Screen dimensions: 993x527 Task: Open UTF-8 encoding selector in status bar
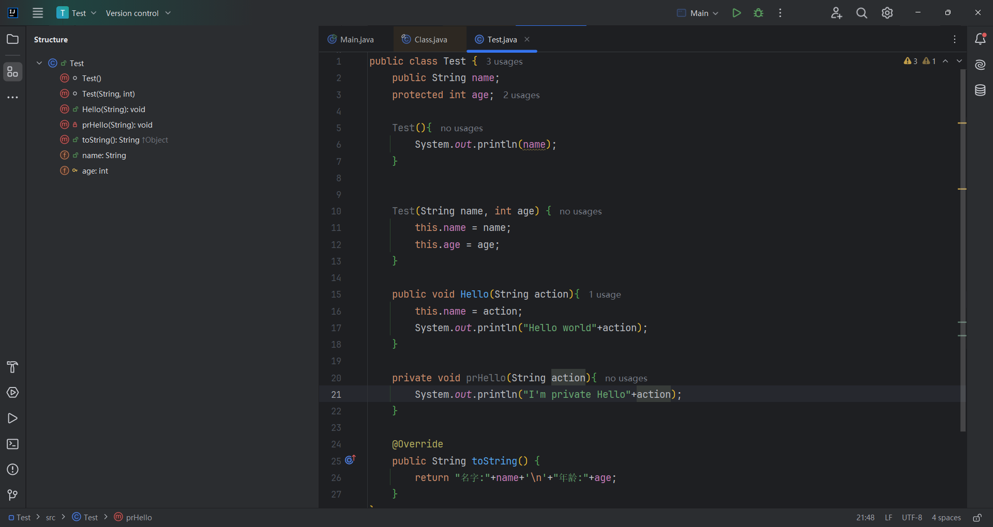(x=912, y=518)
